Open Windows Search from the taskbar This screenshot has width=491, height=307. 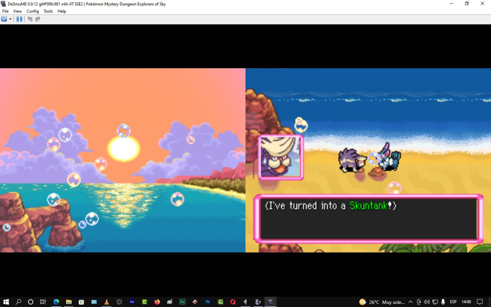point(18,302)
